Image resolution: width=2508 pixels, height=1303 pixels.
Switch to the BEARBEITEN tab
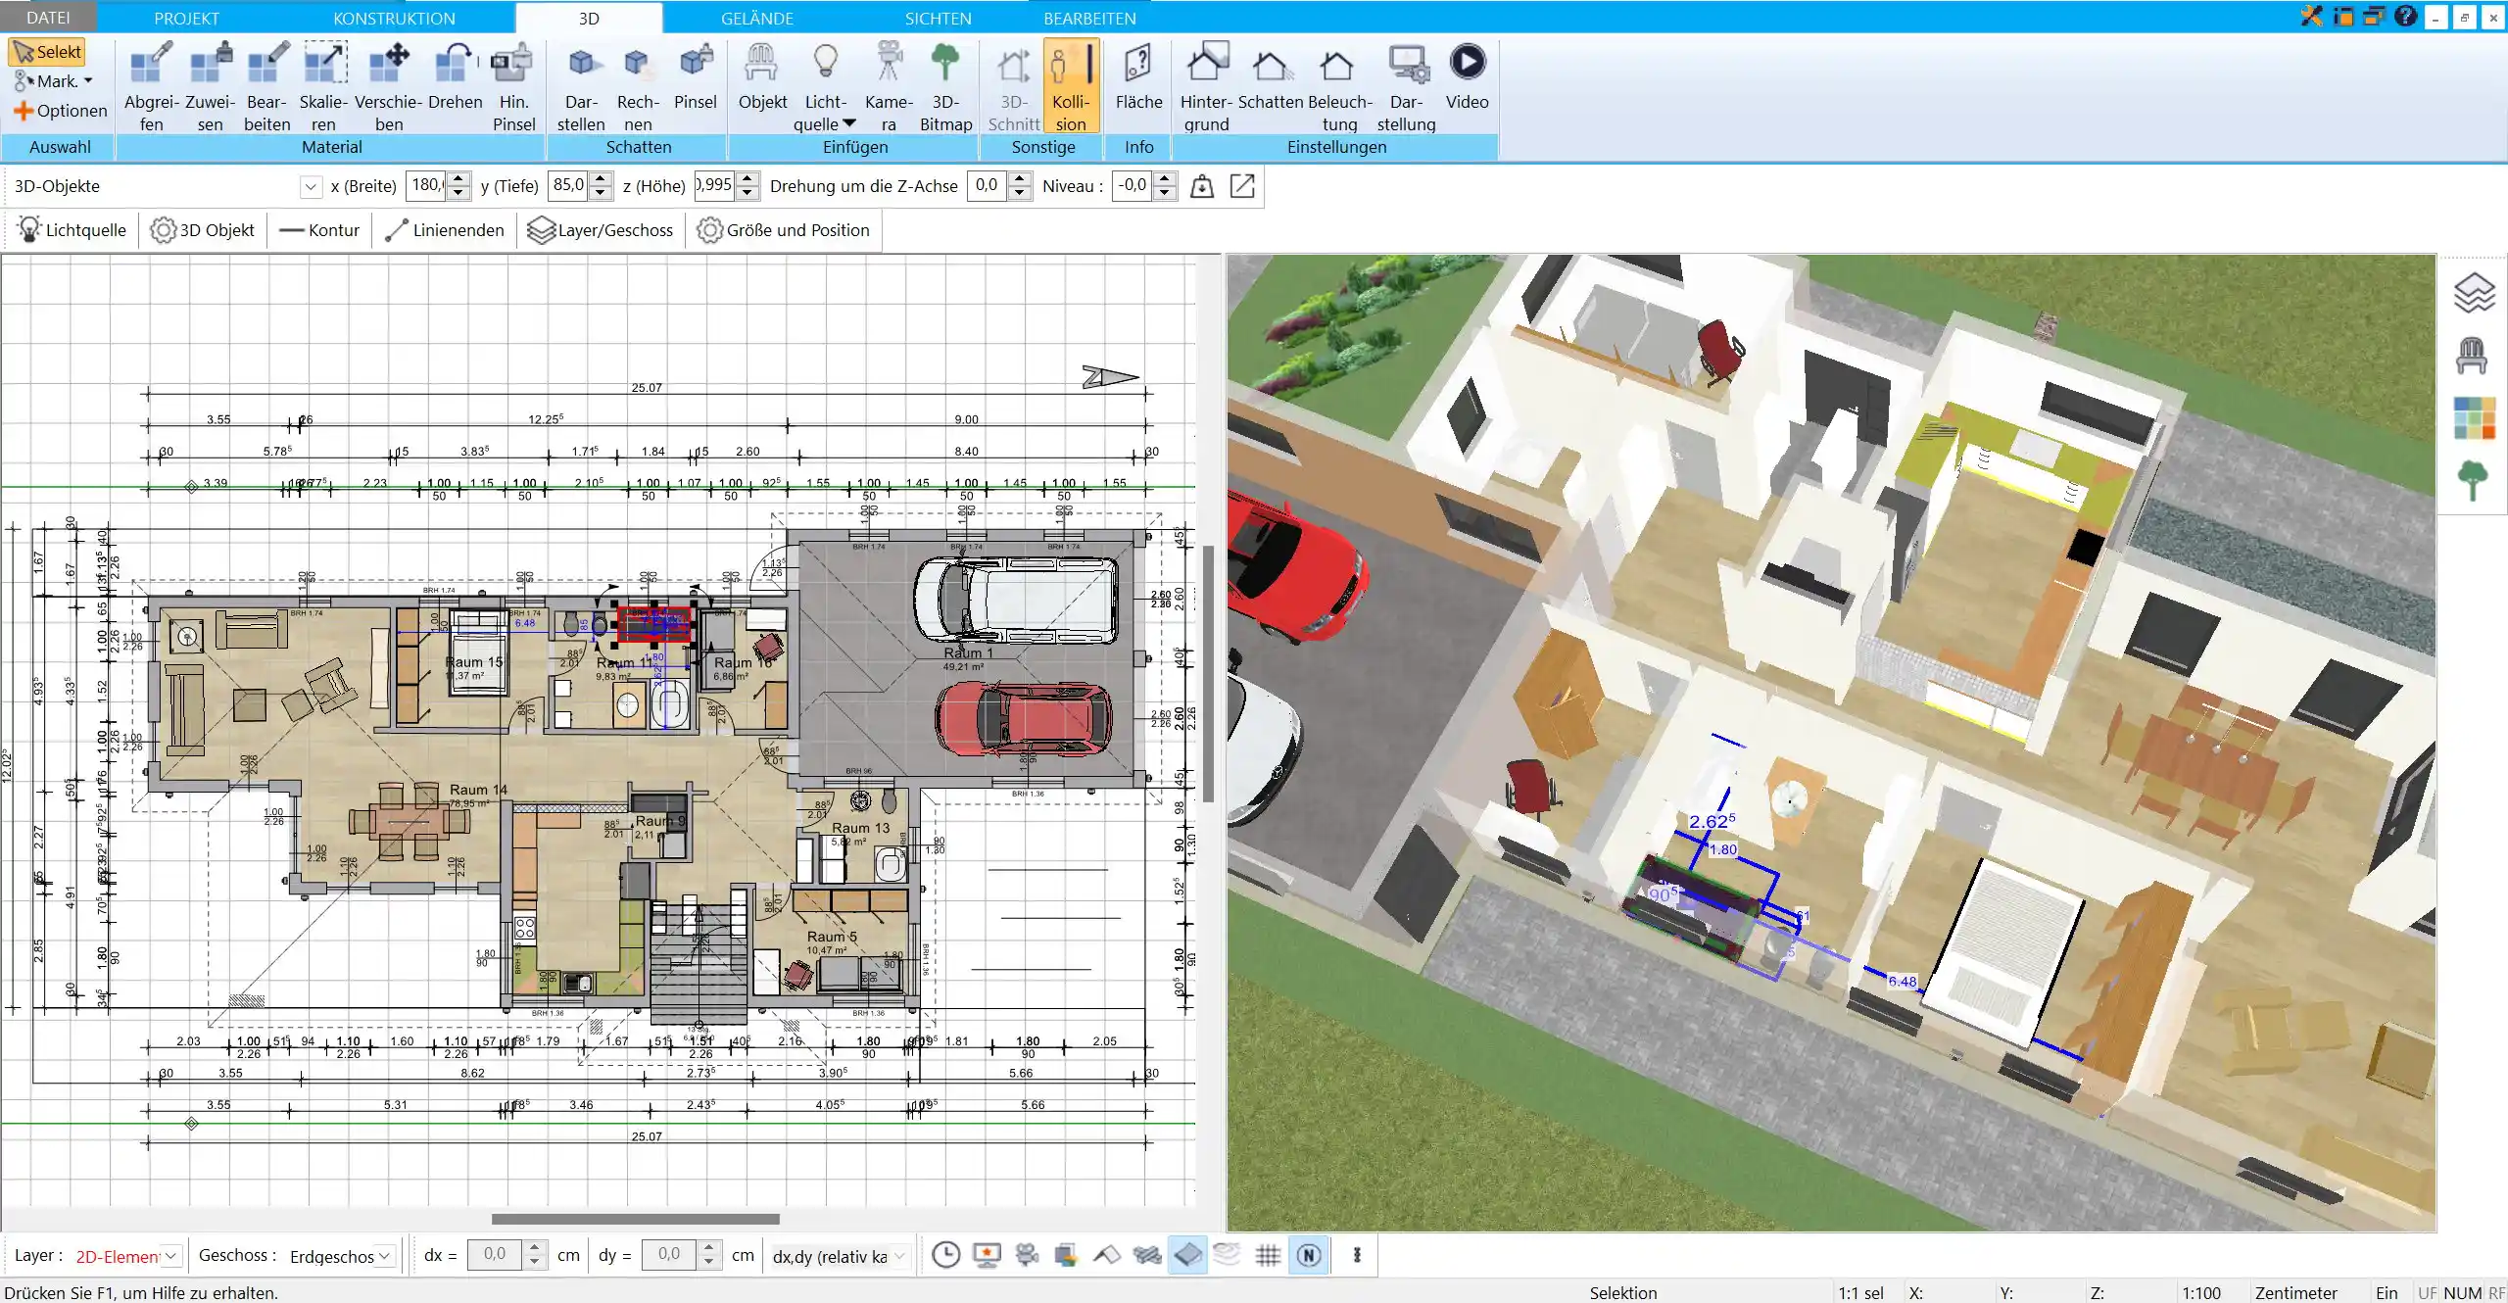click(1089, 18)
